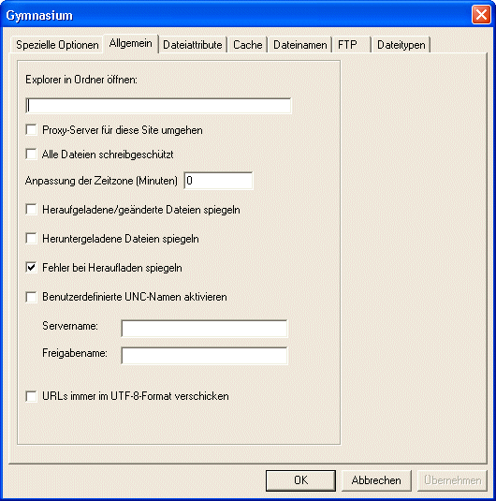This screenshot has height=501, width=496.
Task: Click the Zeitzone Minuten input field
Action: click(218, 181)
